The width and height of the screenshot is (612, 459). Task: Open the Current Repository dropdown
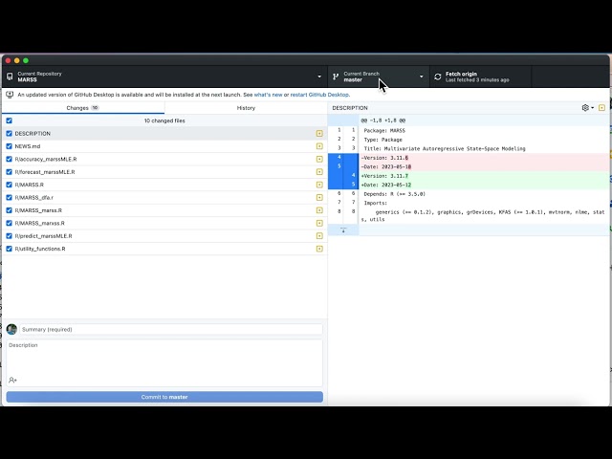(x=164, y=76)
